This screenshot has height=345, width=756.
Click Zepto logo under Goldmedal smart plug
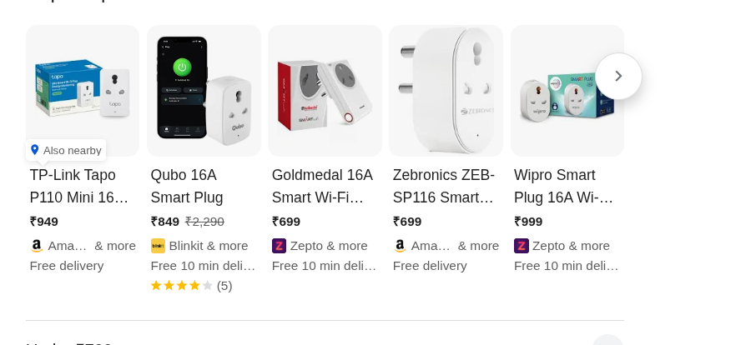pos(279,246)
